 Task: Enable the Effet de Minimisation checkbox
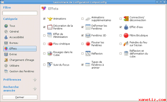[44, 35]
